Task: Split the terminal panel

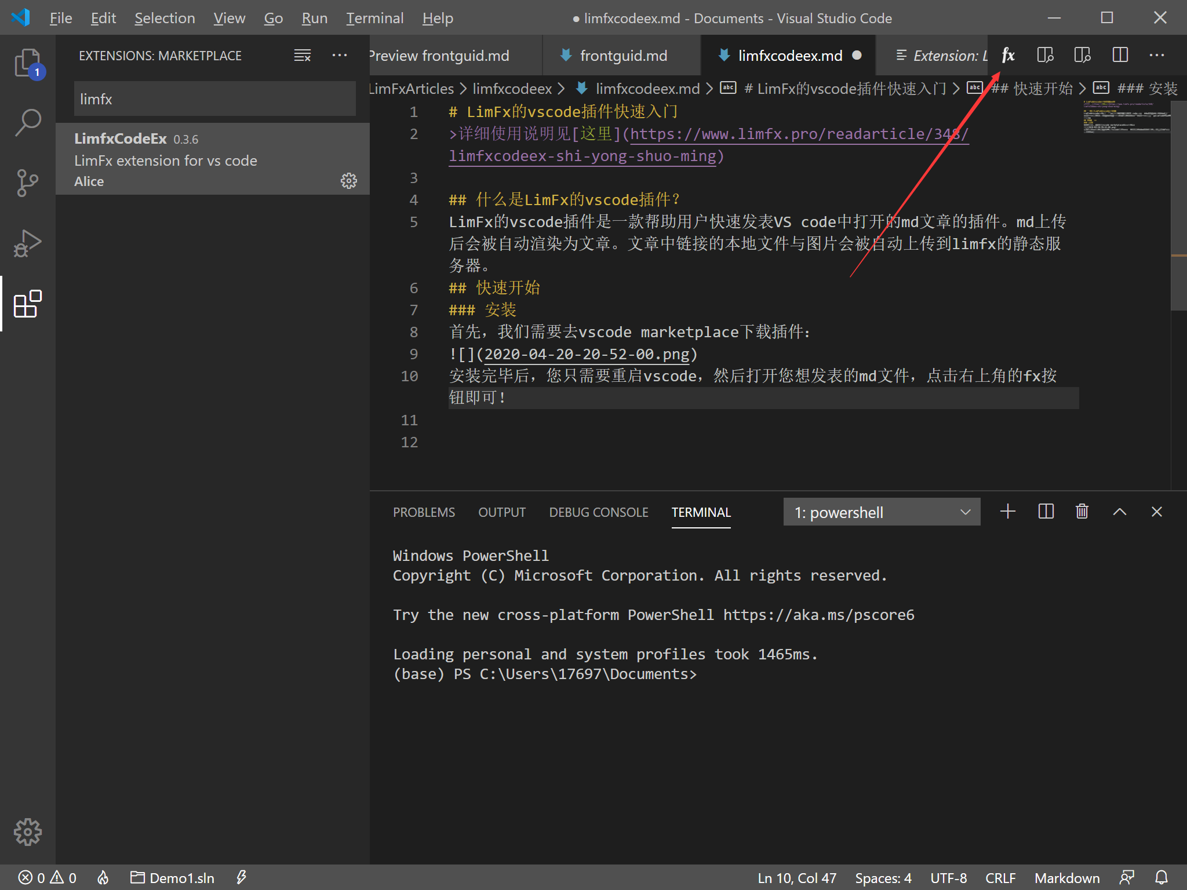Action: 1046,512
